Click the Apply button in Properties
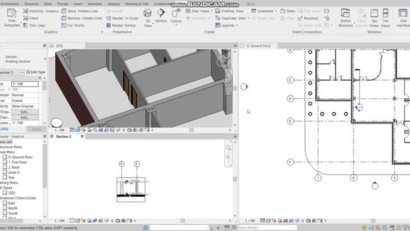This screenshot has height=231, width=410. (x=37, y=129)
